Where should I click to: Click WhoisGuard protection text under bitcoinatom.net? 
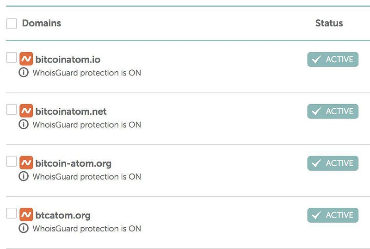(87, 125)
